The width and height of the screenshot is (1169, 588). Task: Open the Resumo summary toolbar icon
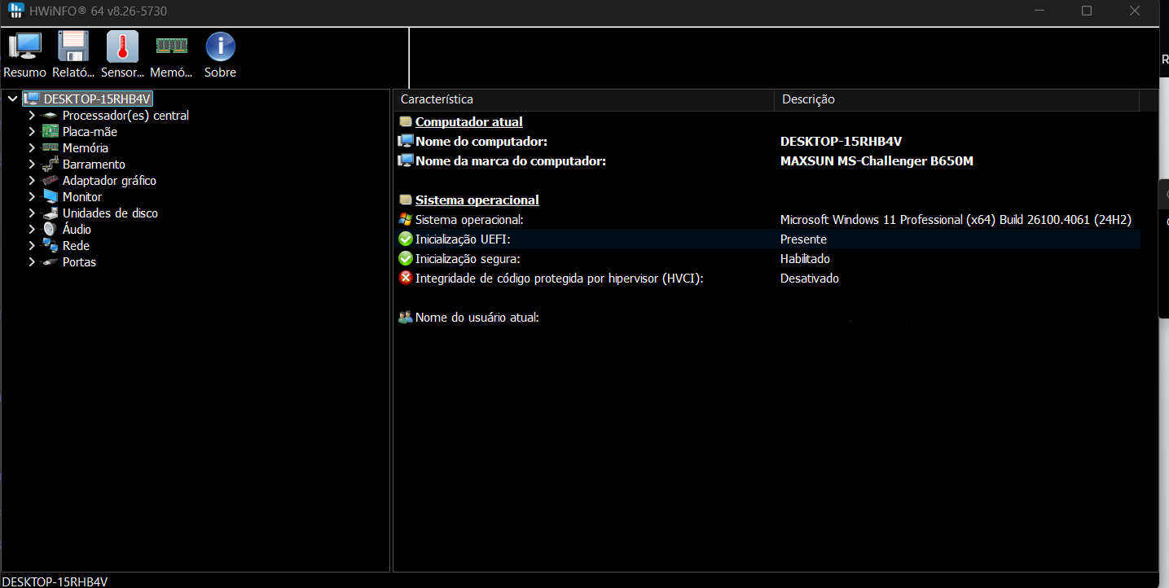(24, 55)
